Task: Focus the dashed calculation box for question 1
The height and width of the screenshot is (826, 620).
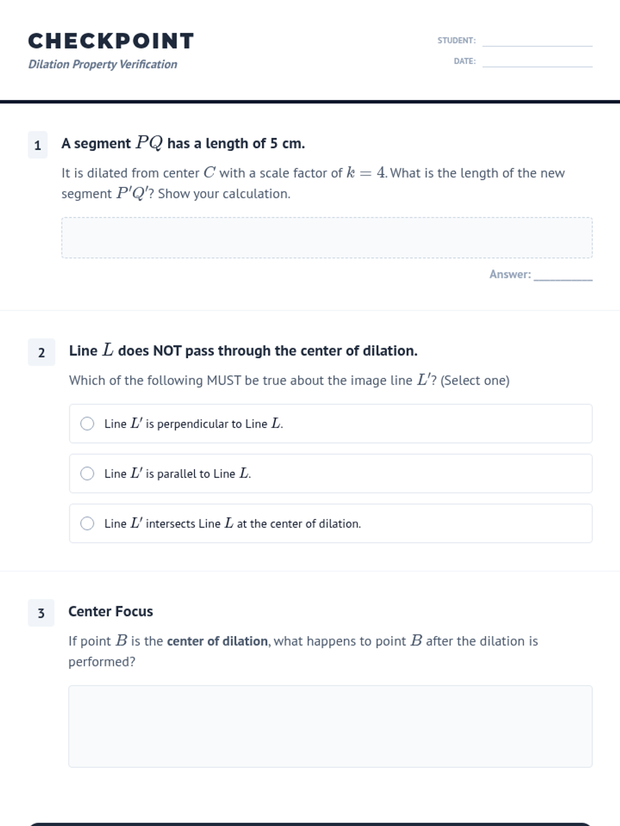Action: pos(327,237)
